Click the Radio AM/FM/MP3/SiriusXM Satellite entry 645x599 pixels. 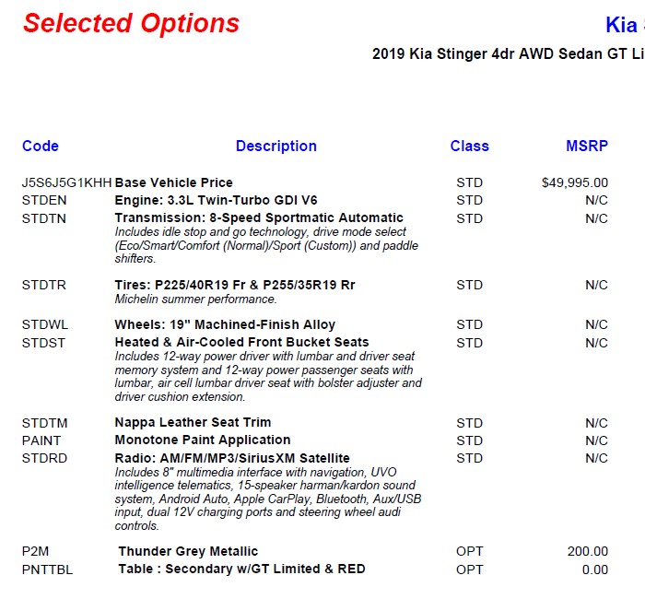[232, 458]
